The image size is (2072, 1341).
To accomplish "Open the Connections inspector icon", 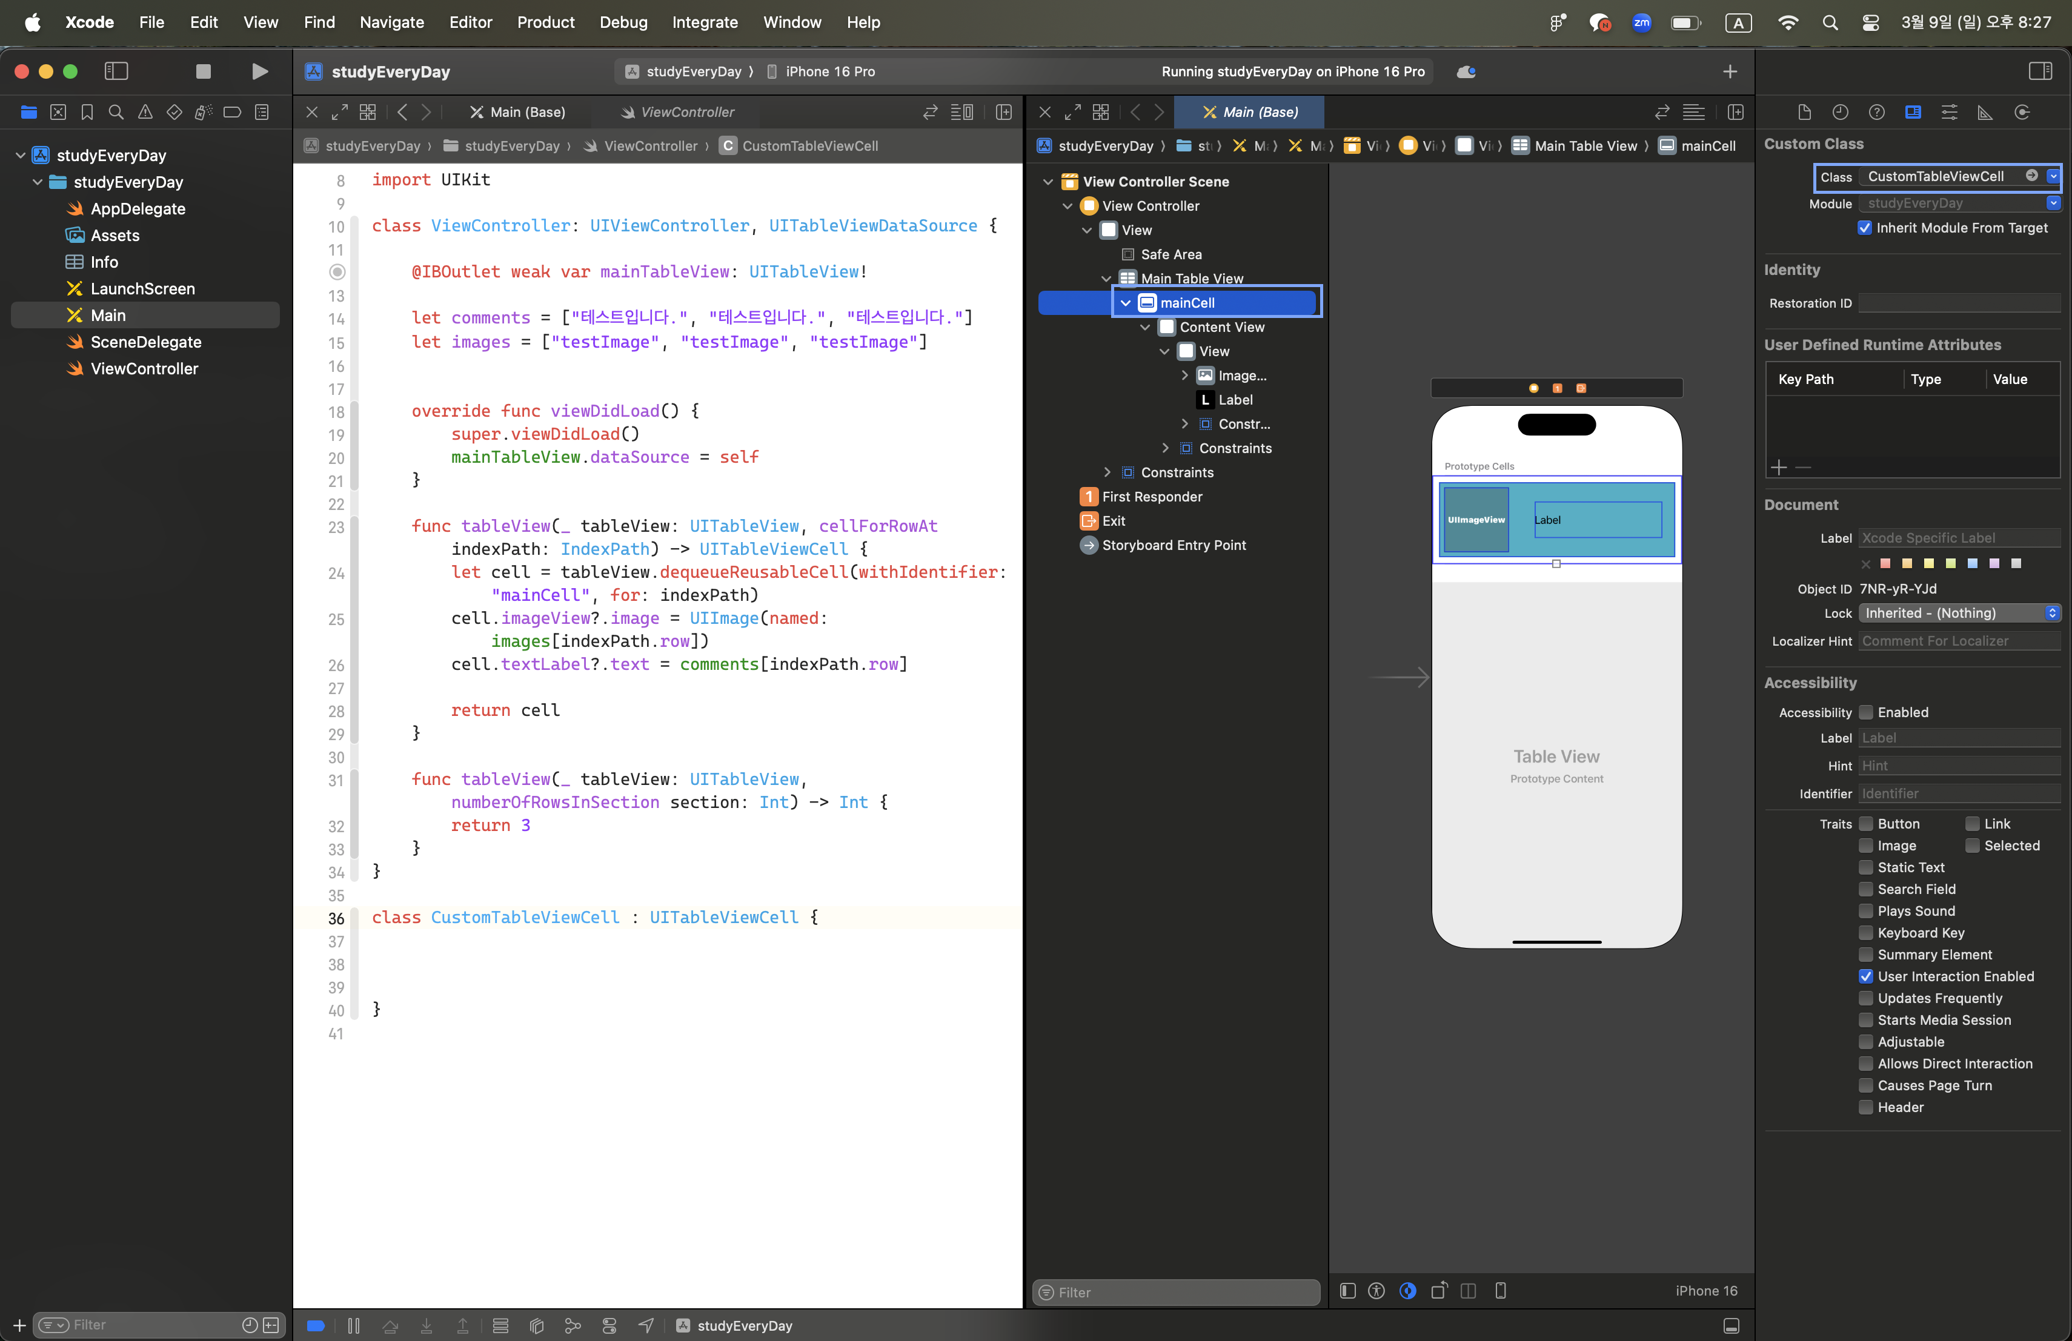I will (x=2022, y=112).
